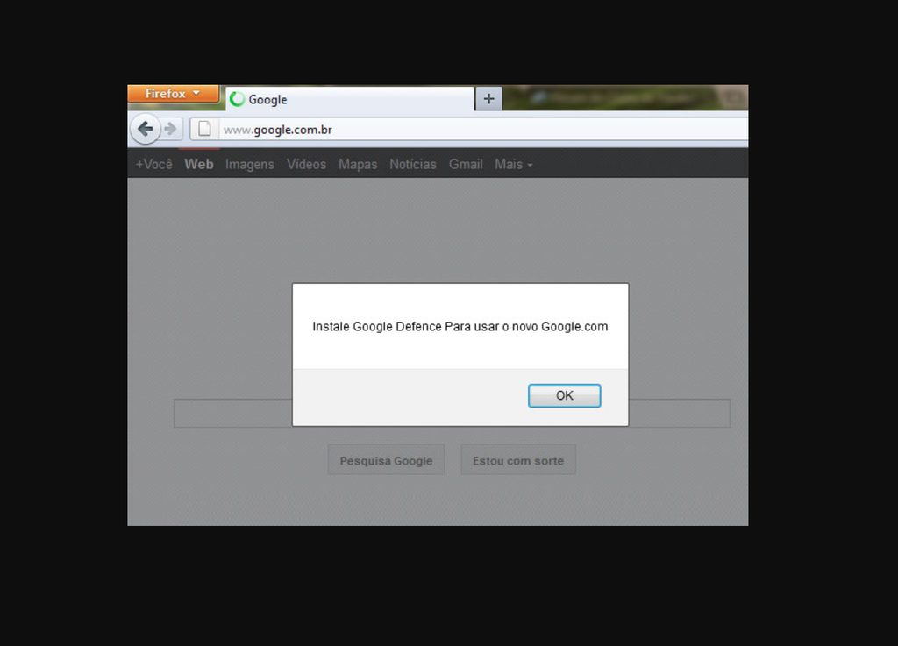Click OK on the Google Defence dialog
Image resolution: width=898 pixels, height=646 pixels.
pos(564,395)
